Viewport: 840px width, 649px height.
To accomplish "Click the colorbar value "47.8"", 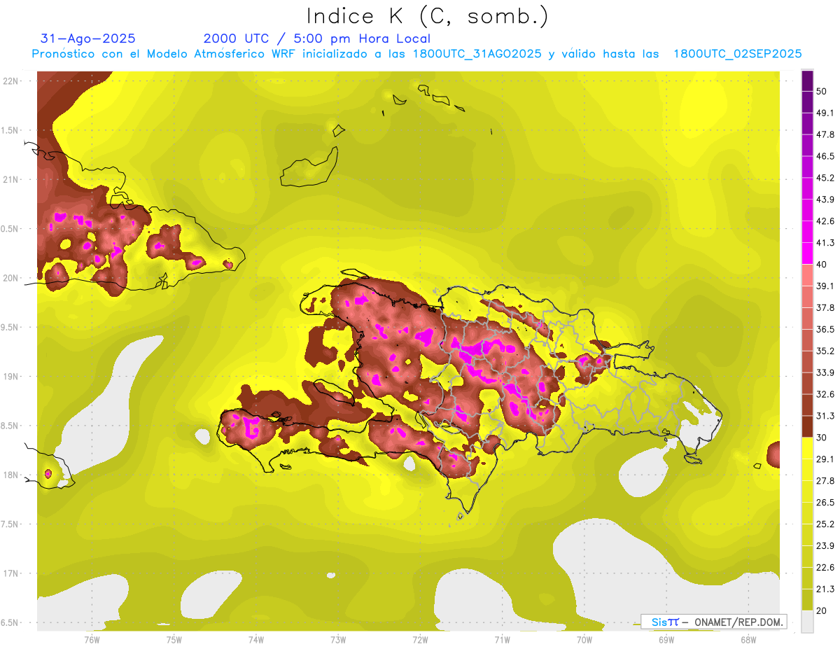I will click(x=825, y=134).
